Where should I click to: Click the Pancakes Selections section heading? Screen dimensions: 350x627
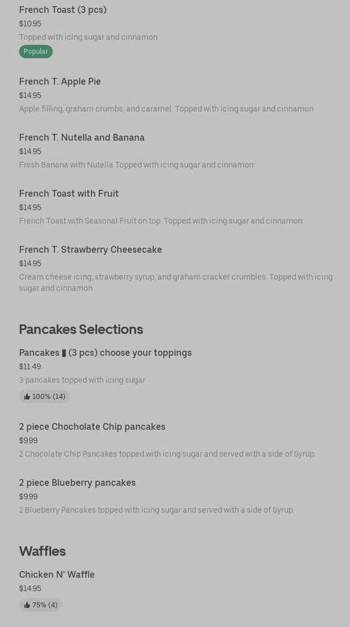81,329
